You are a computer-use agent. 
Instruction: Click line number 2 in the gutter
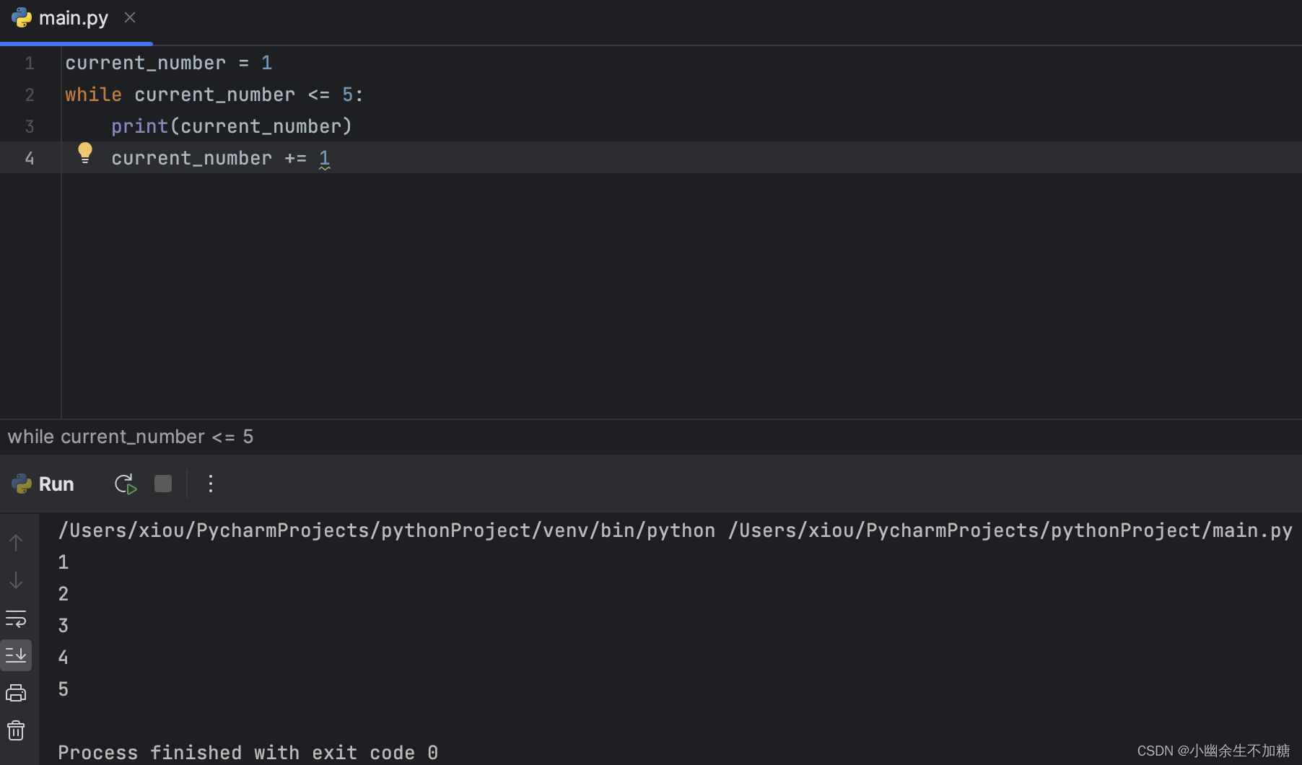pyautogui.click(x=30, y=95)
